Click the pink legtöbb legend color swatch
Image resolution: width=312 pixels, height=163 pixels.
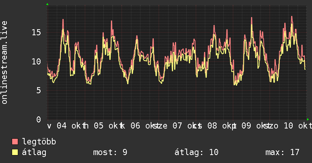15,141
